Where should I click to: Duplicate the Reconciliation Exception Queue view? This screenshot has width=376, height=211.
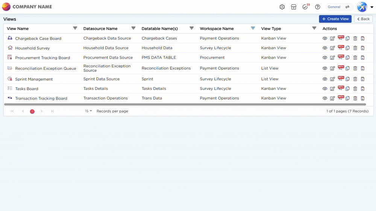347,68
